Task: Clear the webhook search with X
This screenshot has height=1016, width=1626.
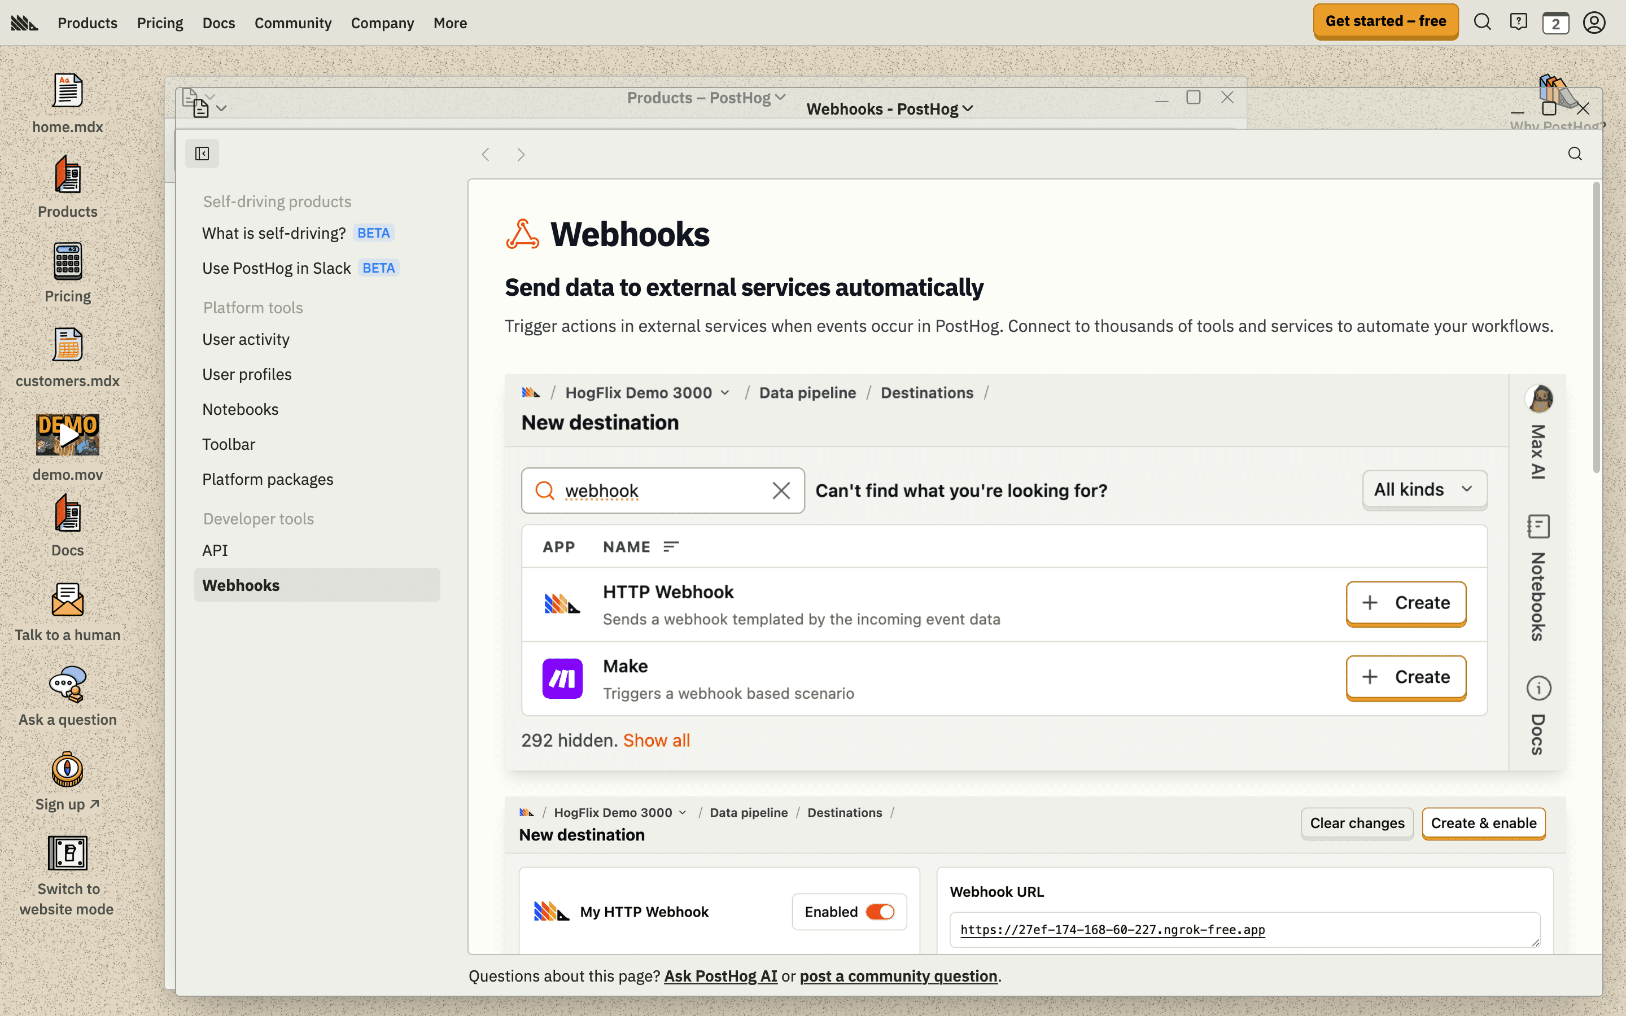Action: pyautogui.click(x=781, y=491)
